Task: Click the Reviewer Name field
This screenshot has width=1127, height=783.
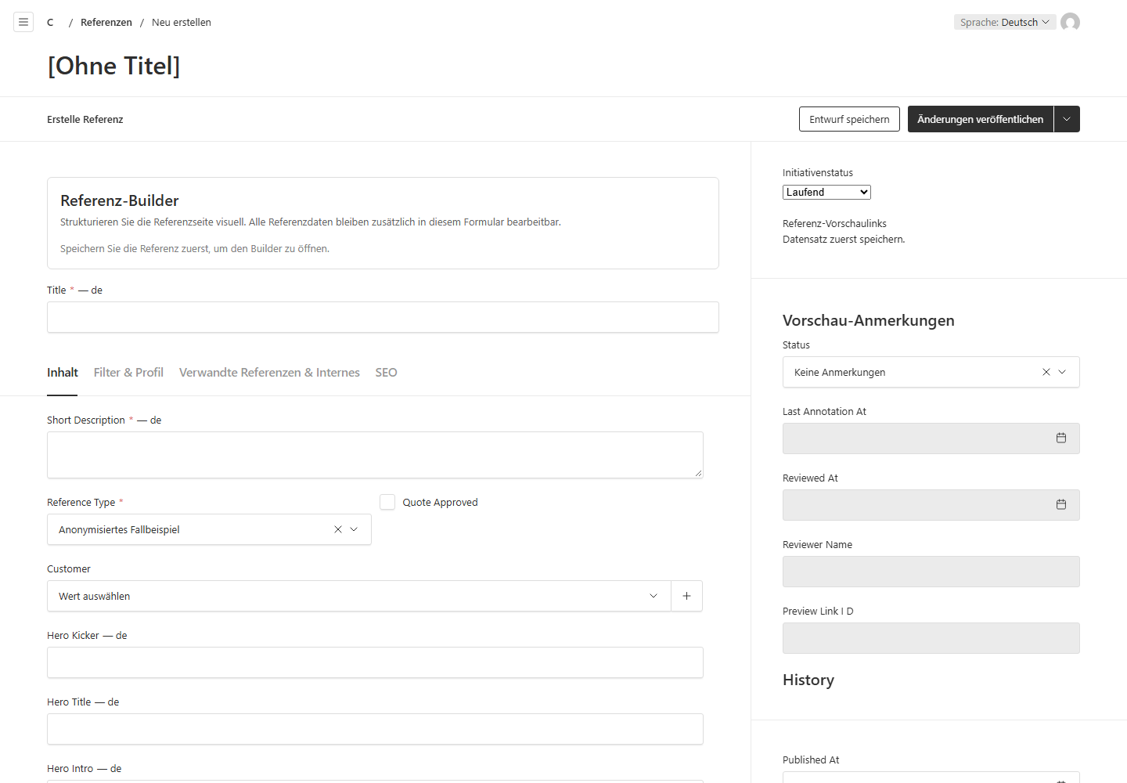Action: coord(931,572)
